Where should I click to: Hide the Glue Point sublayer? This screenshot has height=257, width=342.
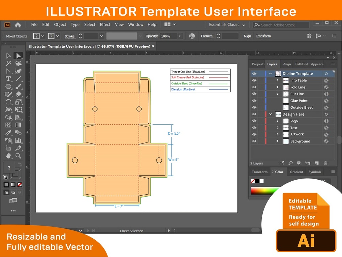click(254, 101)
